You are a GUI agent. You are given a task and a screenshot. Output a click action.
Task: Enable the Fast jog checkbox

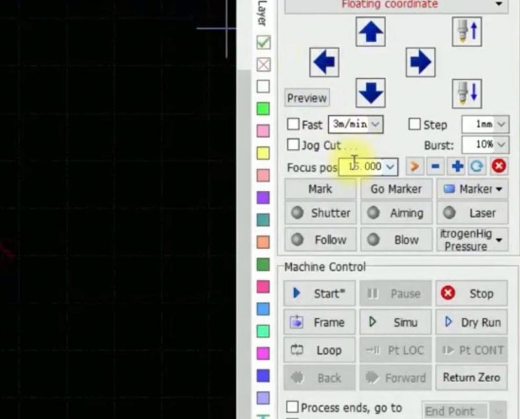click(x=294, y=124)
